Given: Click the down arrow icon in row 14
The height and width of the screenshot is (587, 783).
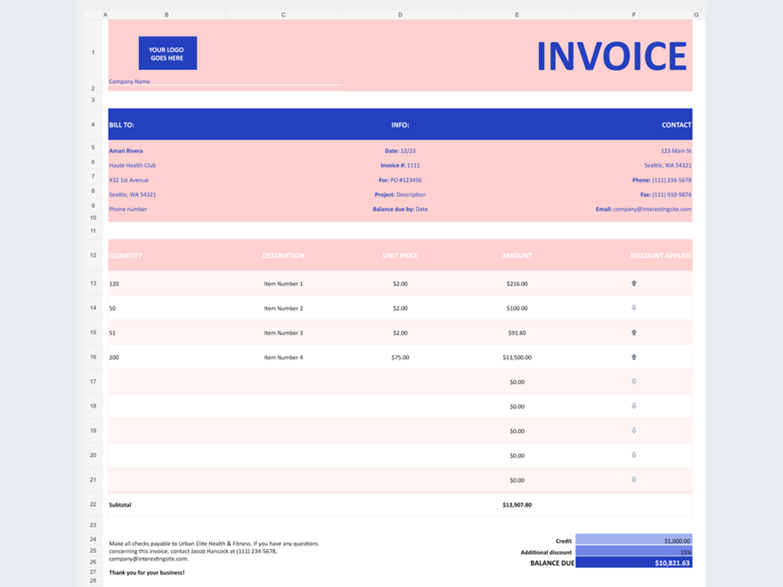Looking at the screenshot, I should point(634,308).
